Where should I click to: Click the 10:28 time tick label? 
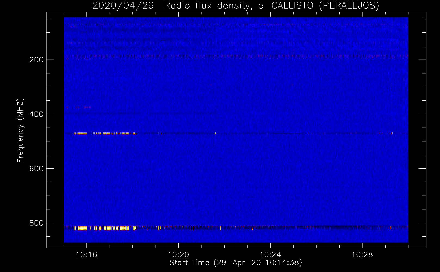[362, 255]
